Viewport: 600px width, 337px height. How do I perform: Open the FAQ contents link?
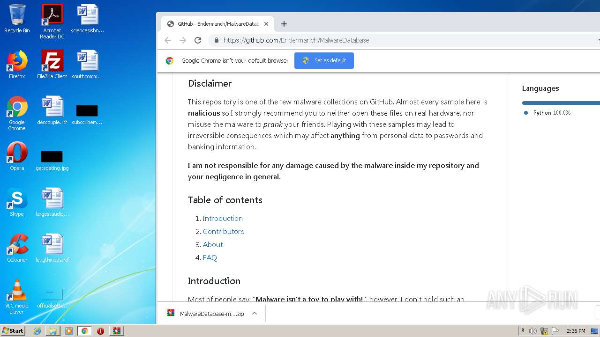(x=210, y=258)
